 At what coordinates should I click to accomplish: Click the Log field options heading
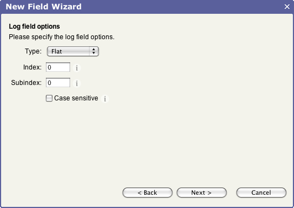[34, 26]
